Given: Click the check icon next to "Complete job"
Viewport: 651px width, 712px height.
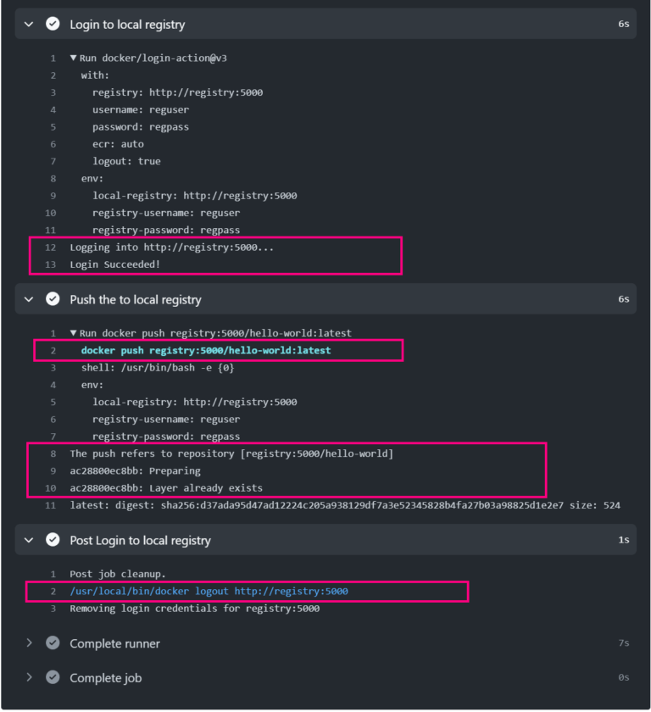Looking at the screenshot, I should (x=53, y=677).
